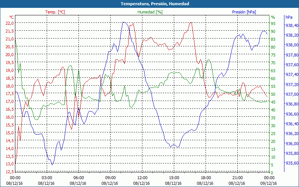Click the '21,5' temperature axis value
299x187 pixels.
point(10,31)
